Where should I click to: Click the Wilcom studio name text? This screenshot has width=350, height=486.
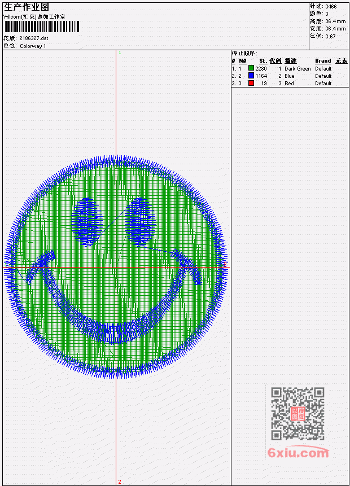coord(34,17)
